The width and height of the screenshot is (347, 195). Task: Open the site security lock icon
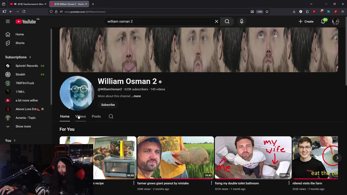pos(56,12)
